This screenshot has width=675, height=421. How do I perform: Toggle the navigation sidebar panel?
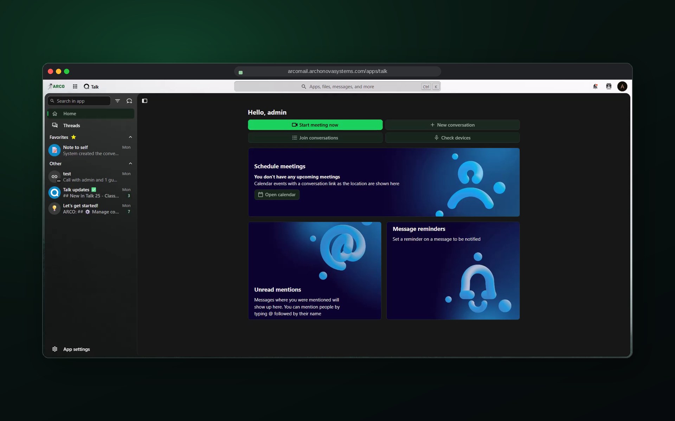pyautogui.click(x=144, y=101)
